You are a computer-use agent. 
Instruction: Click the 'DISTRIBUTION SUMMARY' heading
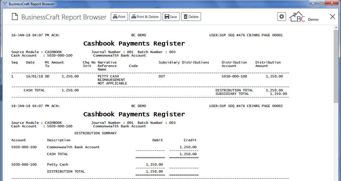coord(95,133)
